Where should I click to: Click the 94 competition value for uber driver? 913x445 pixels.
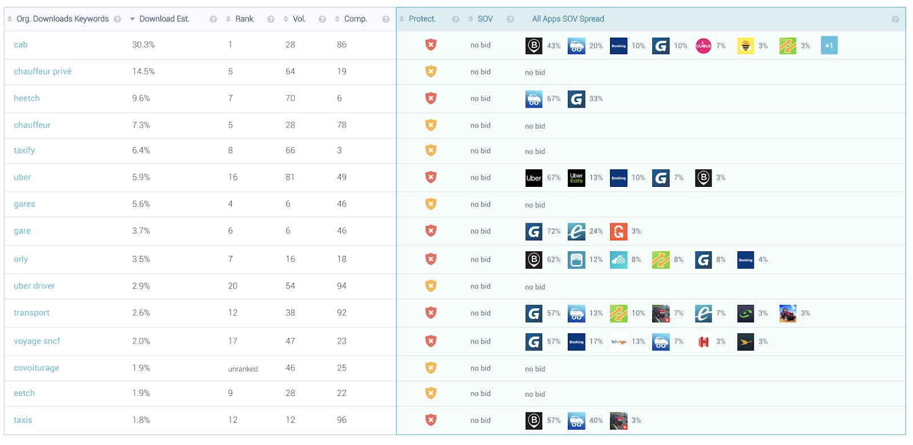click(x=342, y=285)
